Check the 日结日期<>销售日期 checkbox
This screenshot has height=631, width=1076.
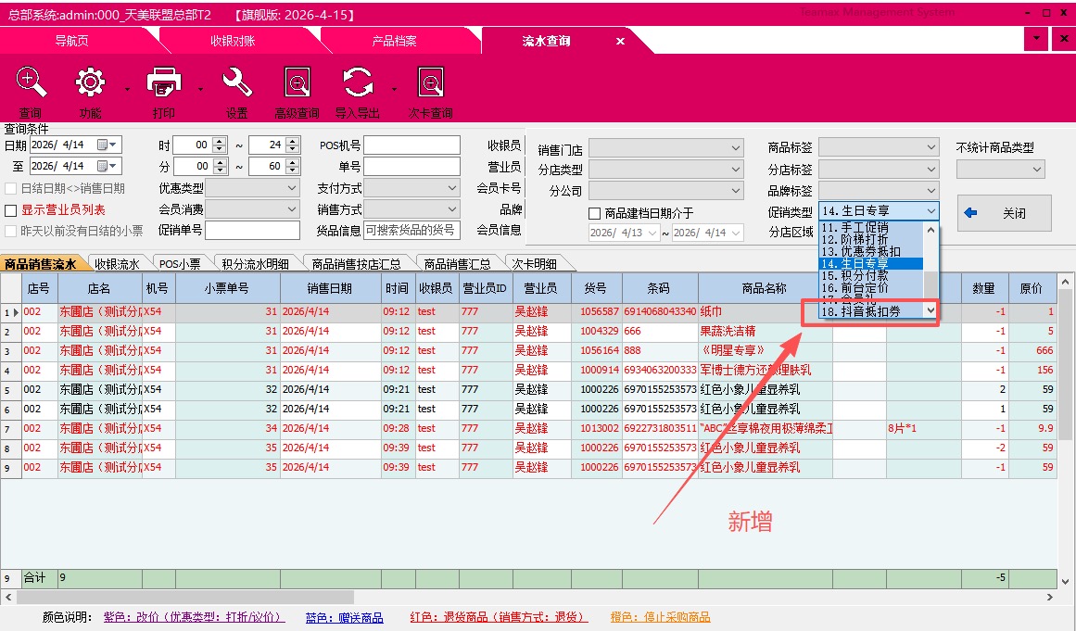[11, 188]
